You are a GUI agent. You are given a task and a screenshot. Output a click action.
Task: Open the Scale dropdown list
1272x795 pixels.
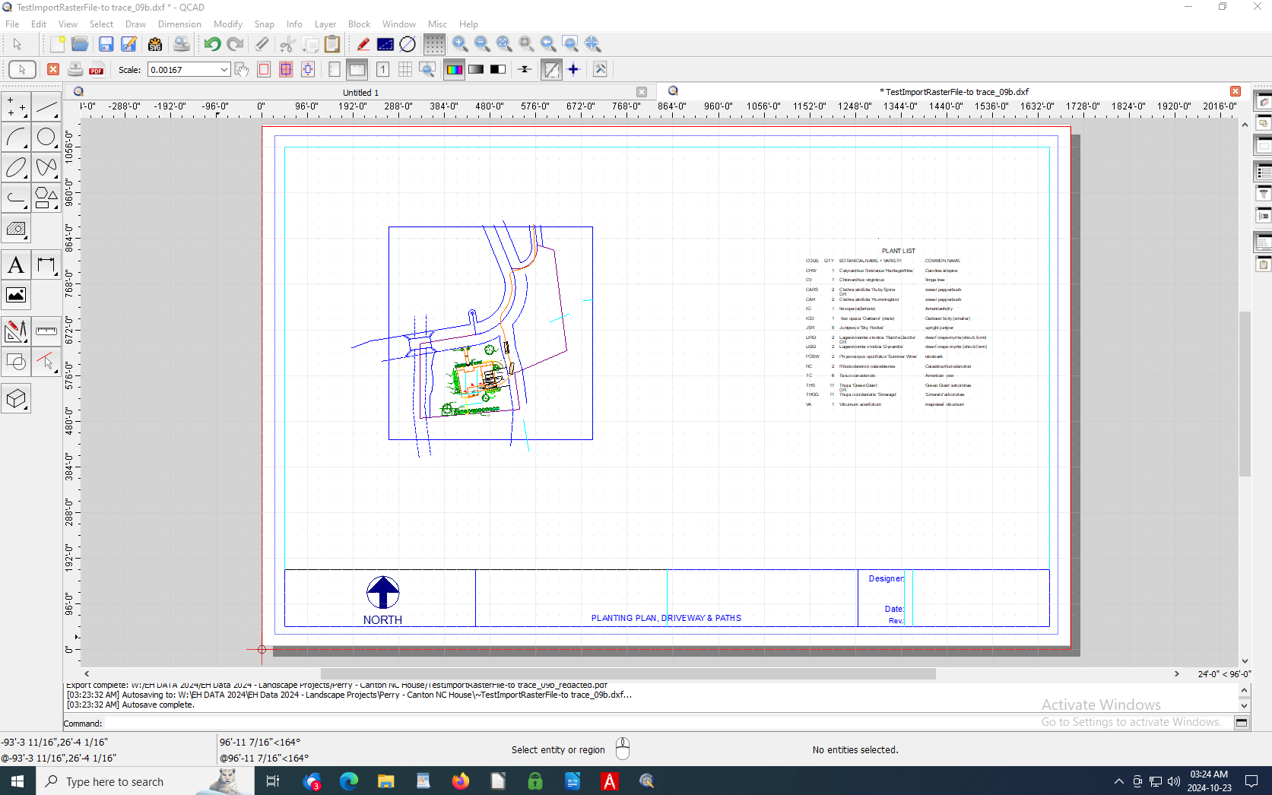pyautogui.click(x=224, y=70)
